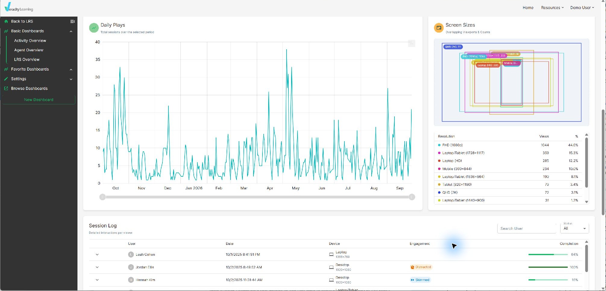This screenshot has height=291, width=606.
Task: Expand Hannah Kim session row
Action: (97, 280)
